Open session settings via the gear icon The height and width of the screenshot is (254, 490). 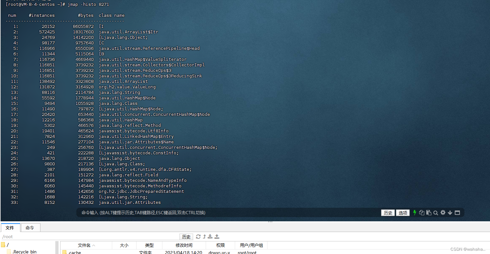click(x=442, y=213)
